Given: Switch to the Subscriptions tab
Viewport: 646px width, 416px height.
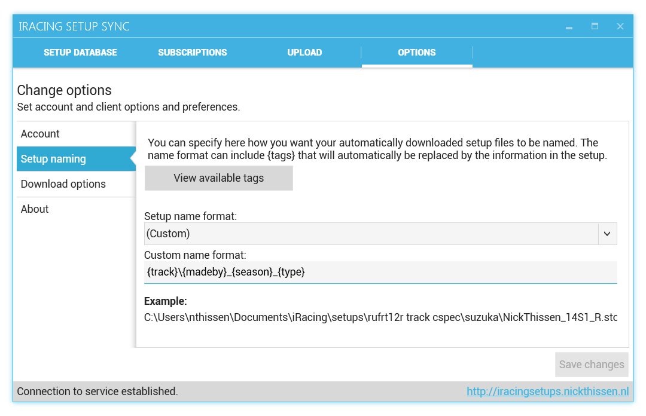Looking at the screenshot, I should (193, 53).
